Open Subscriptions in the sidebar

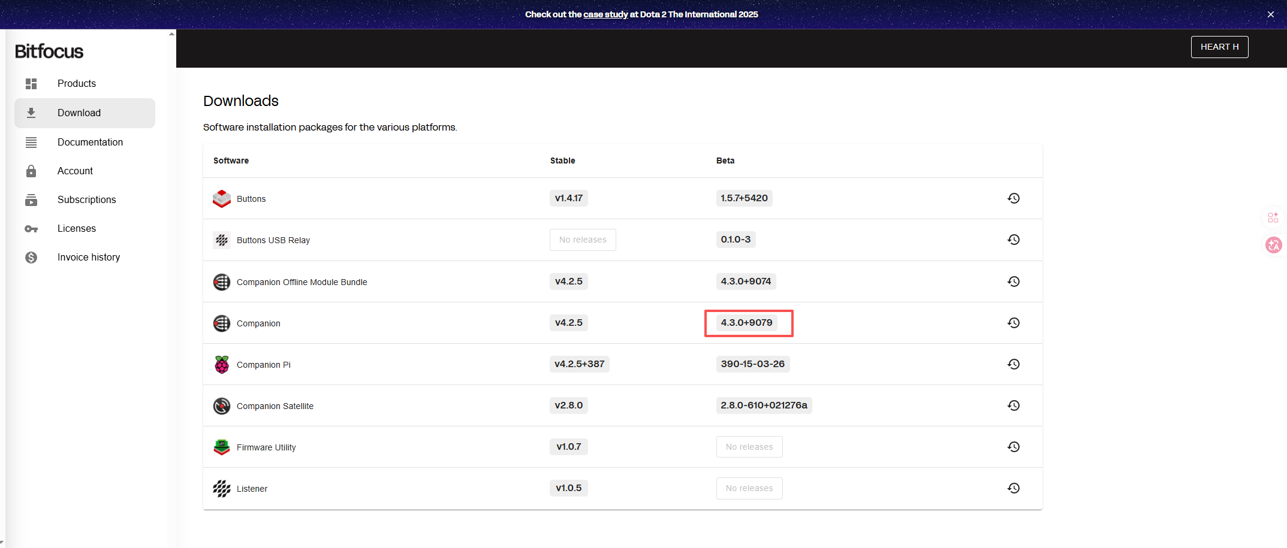pyautogui.click(x=86, y=199)
